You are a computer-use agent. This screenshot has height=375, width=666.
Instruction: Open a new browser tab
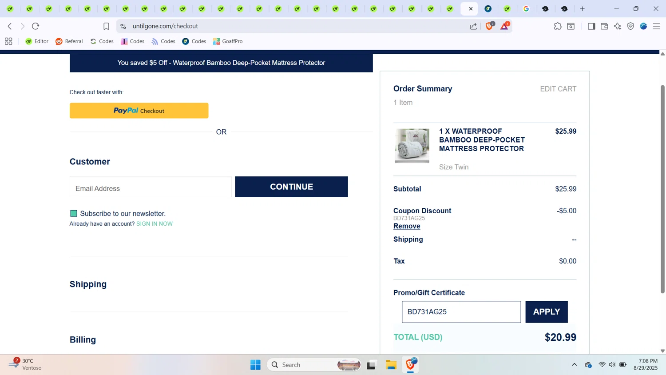(583, 8)
